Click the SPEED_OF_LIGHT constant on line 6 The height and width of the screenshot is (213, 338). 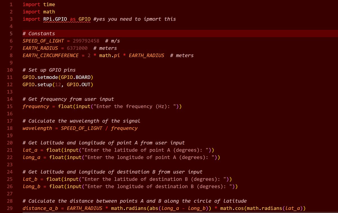pyautogui.click(x=43, y=41)
